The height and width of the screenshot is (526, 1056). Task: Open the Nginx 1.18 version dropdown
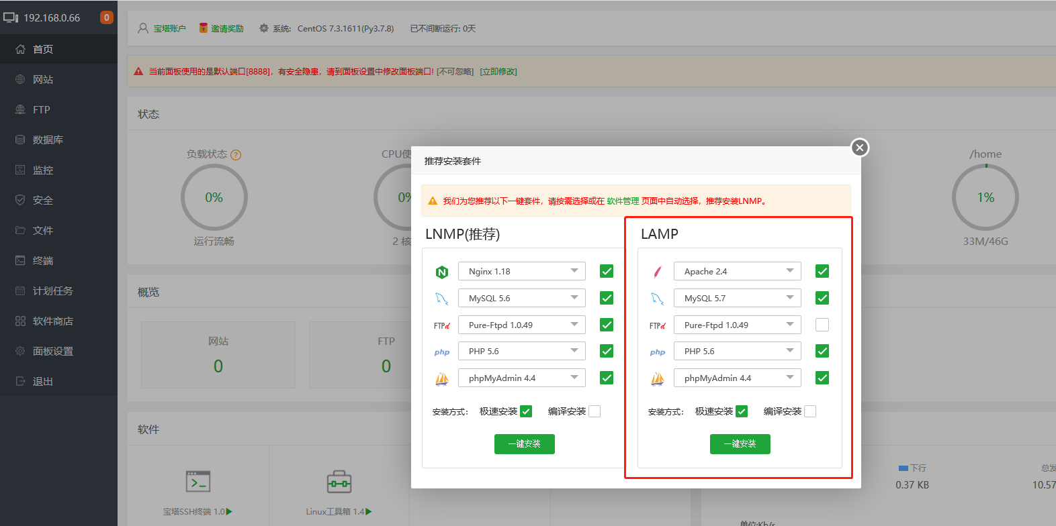pos(522,271)
